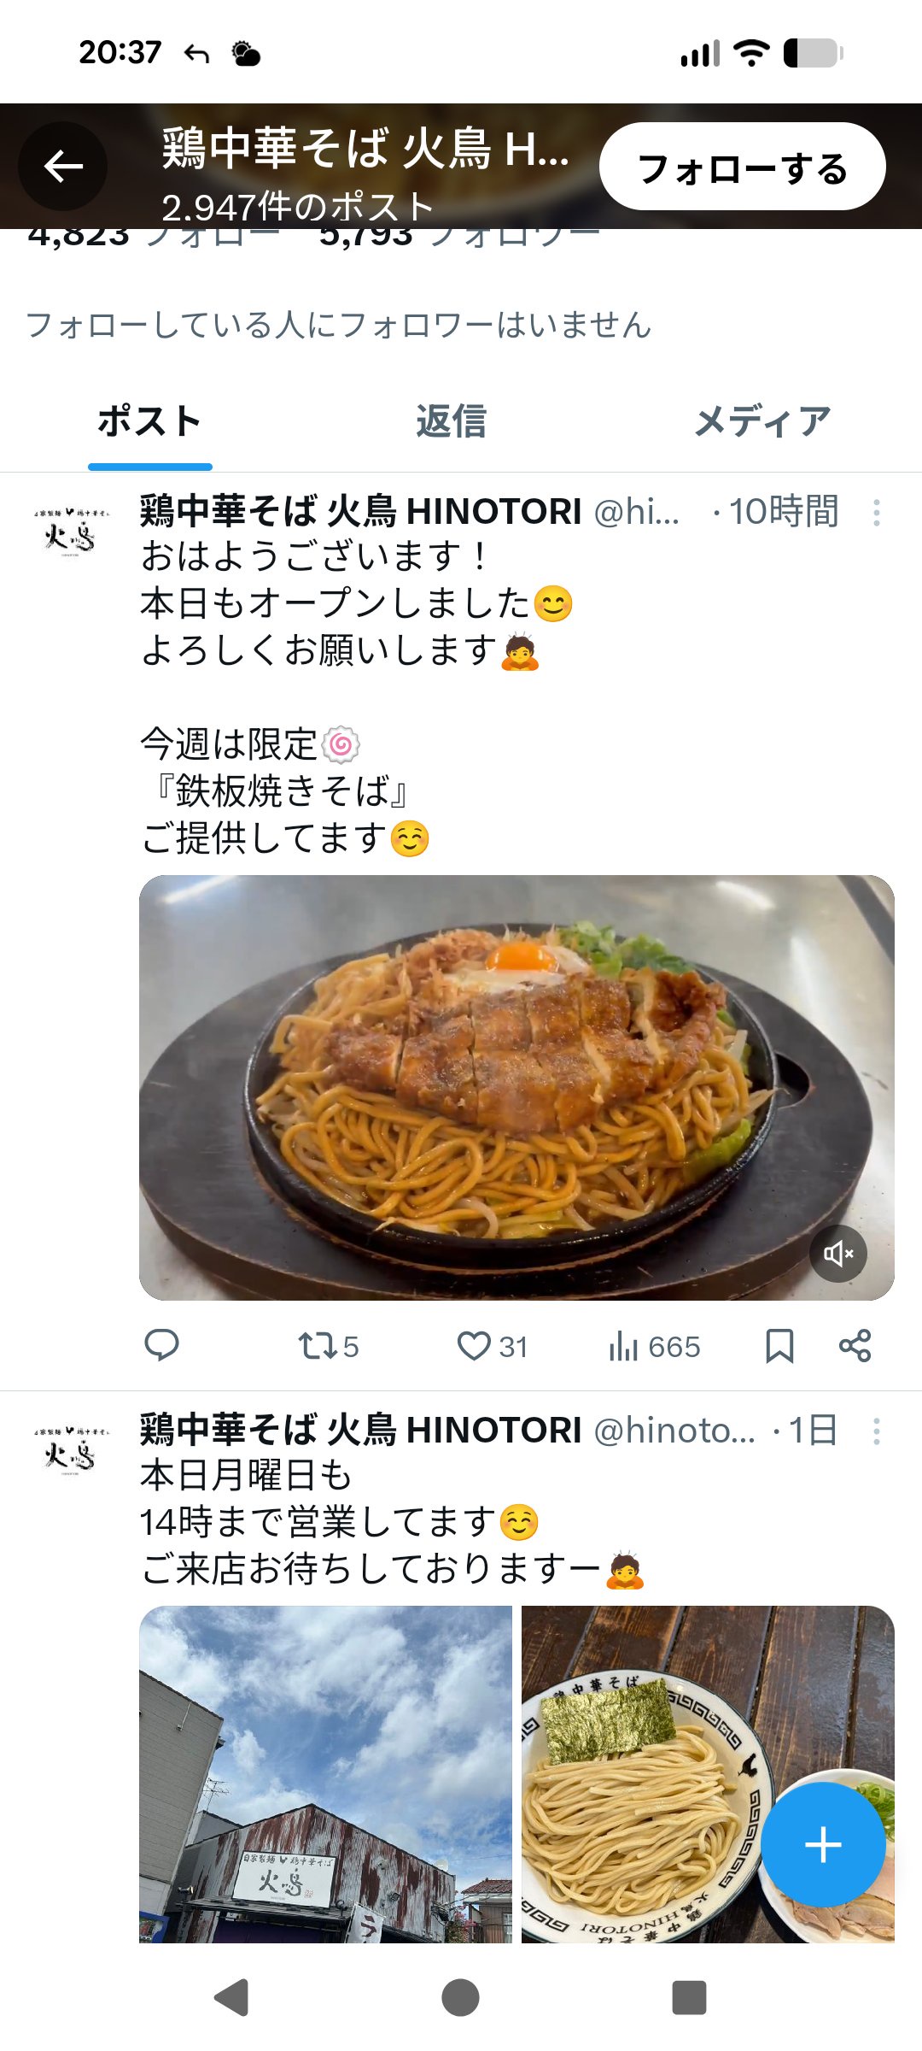Play the yakisoba video
Image resolution: width=922 pixels, height=2051 pixels.
pos(516,1087)
